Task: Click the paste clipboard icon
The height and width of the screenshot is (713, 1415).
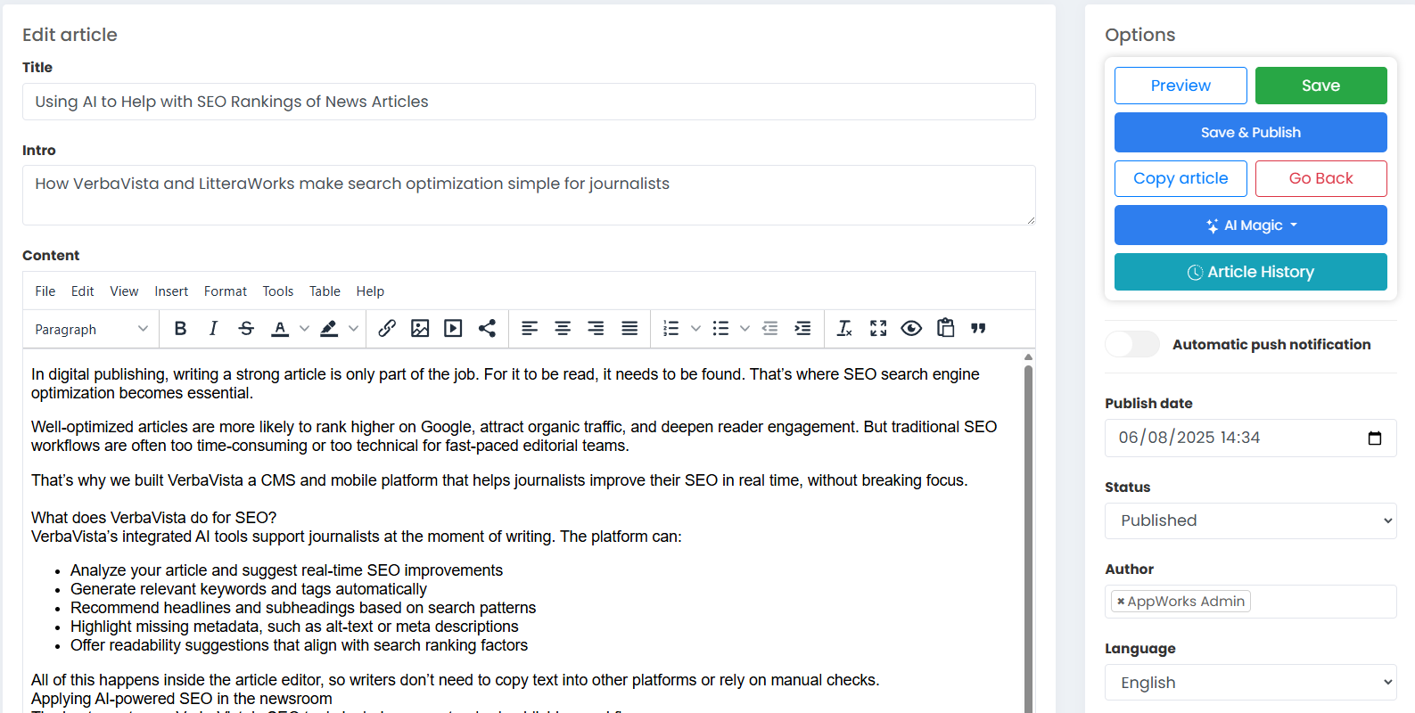Action: [x=945, y=329]
